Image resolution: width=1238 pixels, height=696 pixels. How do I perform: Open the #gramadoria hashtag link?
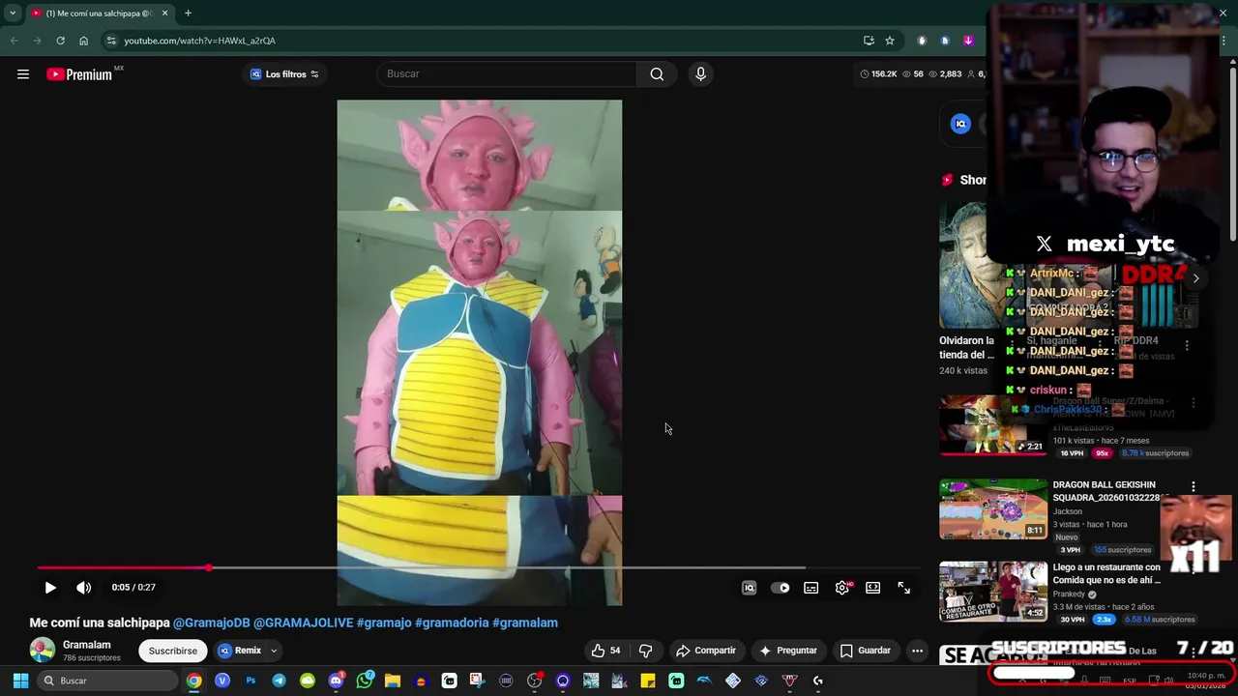452,623
